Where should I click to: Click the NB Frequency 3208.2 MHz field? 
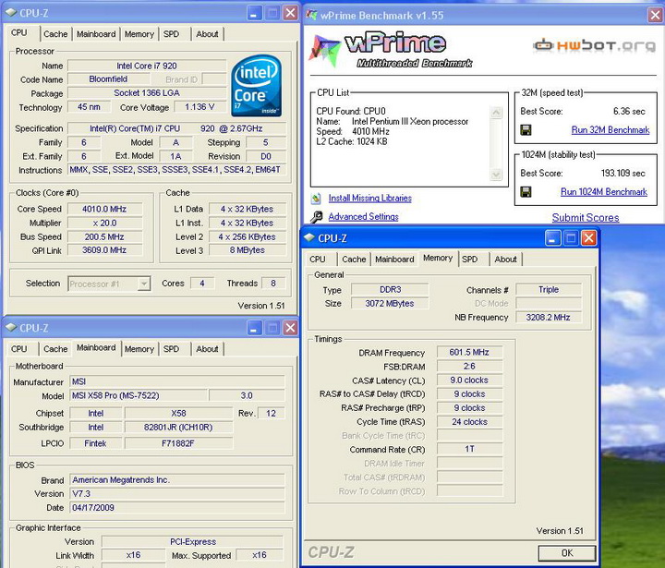pos(549,318)
